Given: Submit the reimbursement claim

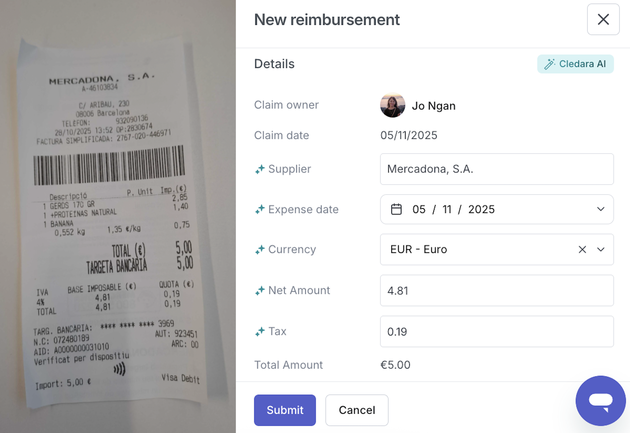Looking at the screenshot, I should pyautogui.click(x=285, y=410).
